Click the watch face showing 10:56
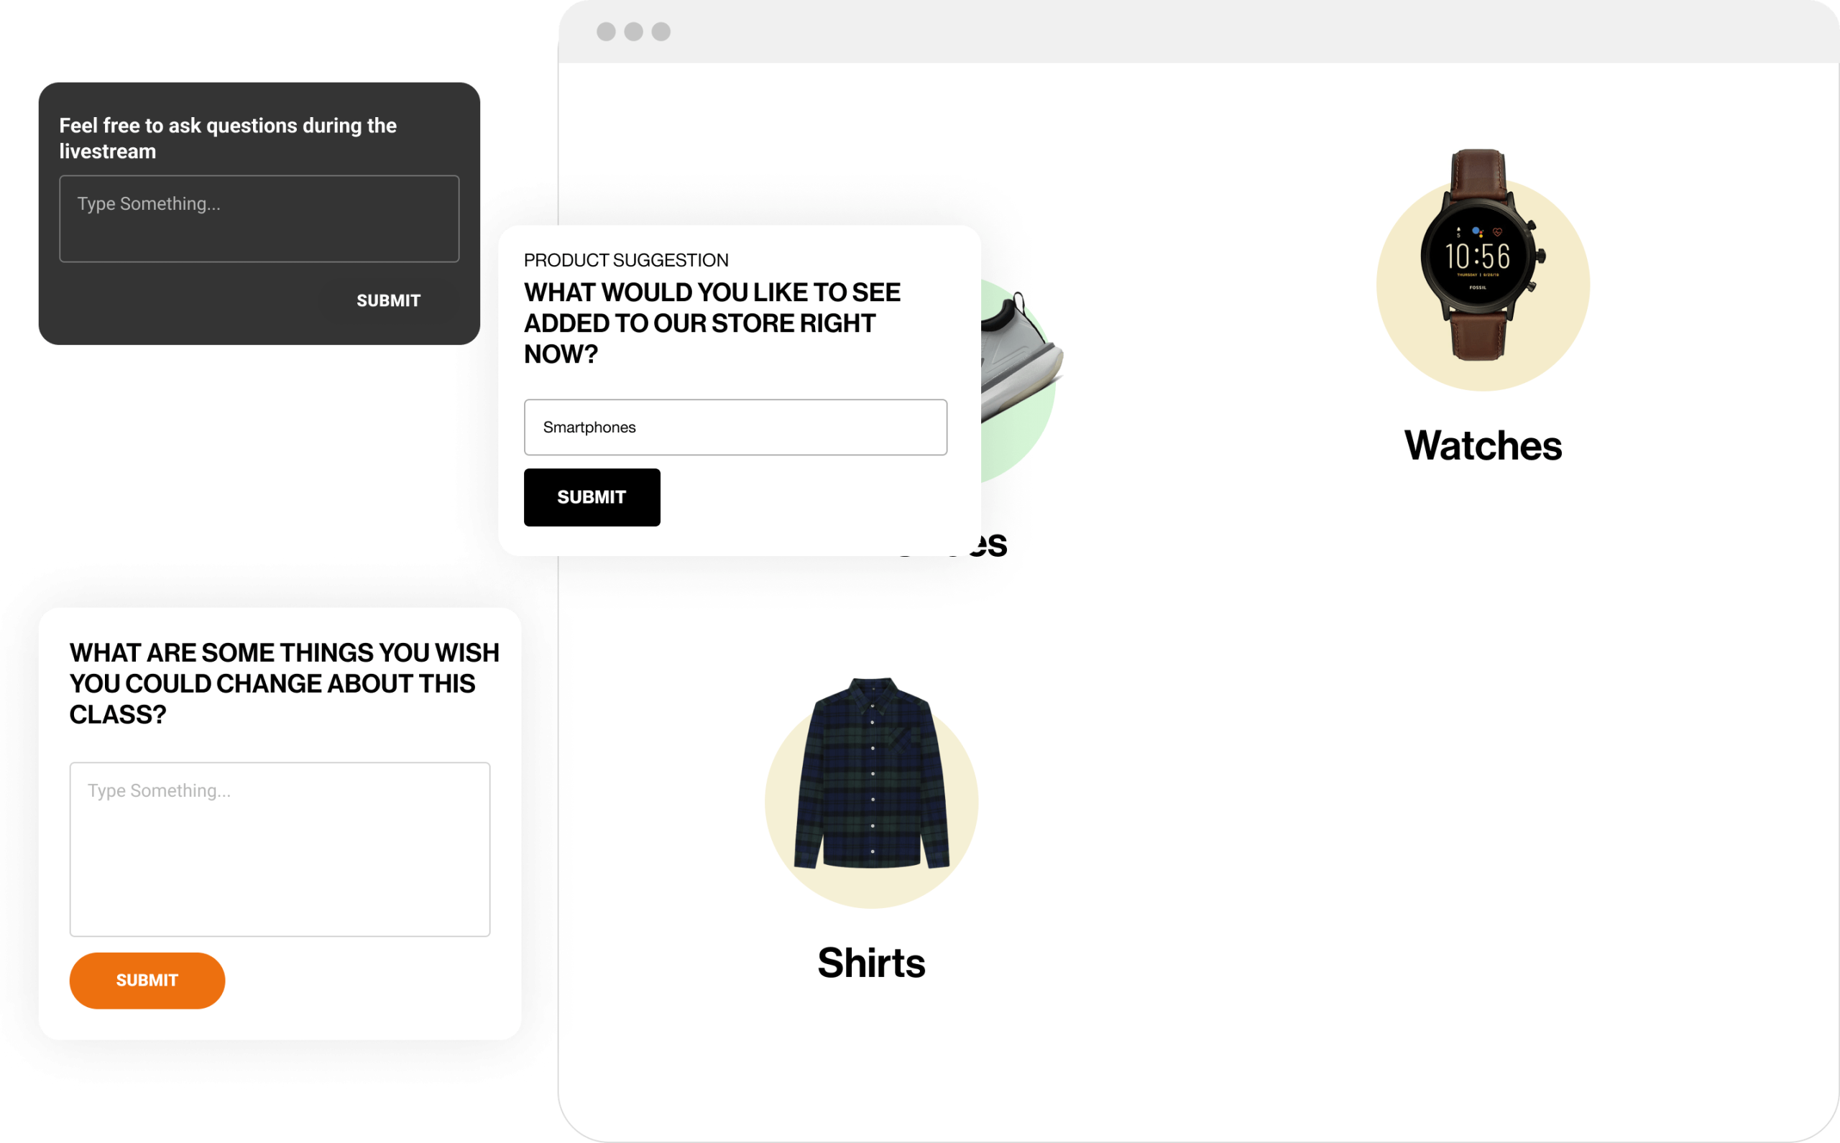The width and height of the screenshot is (1840, 1143). click(x=1477, y=257)
